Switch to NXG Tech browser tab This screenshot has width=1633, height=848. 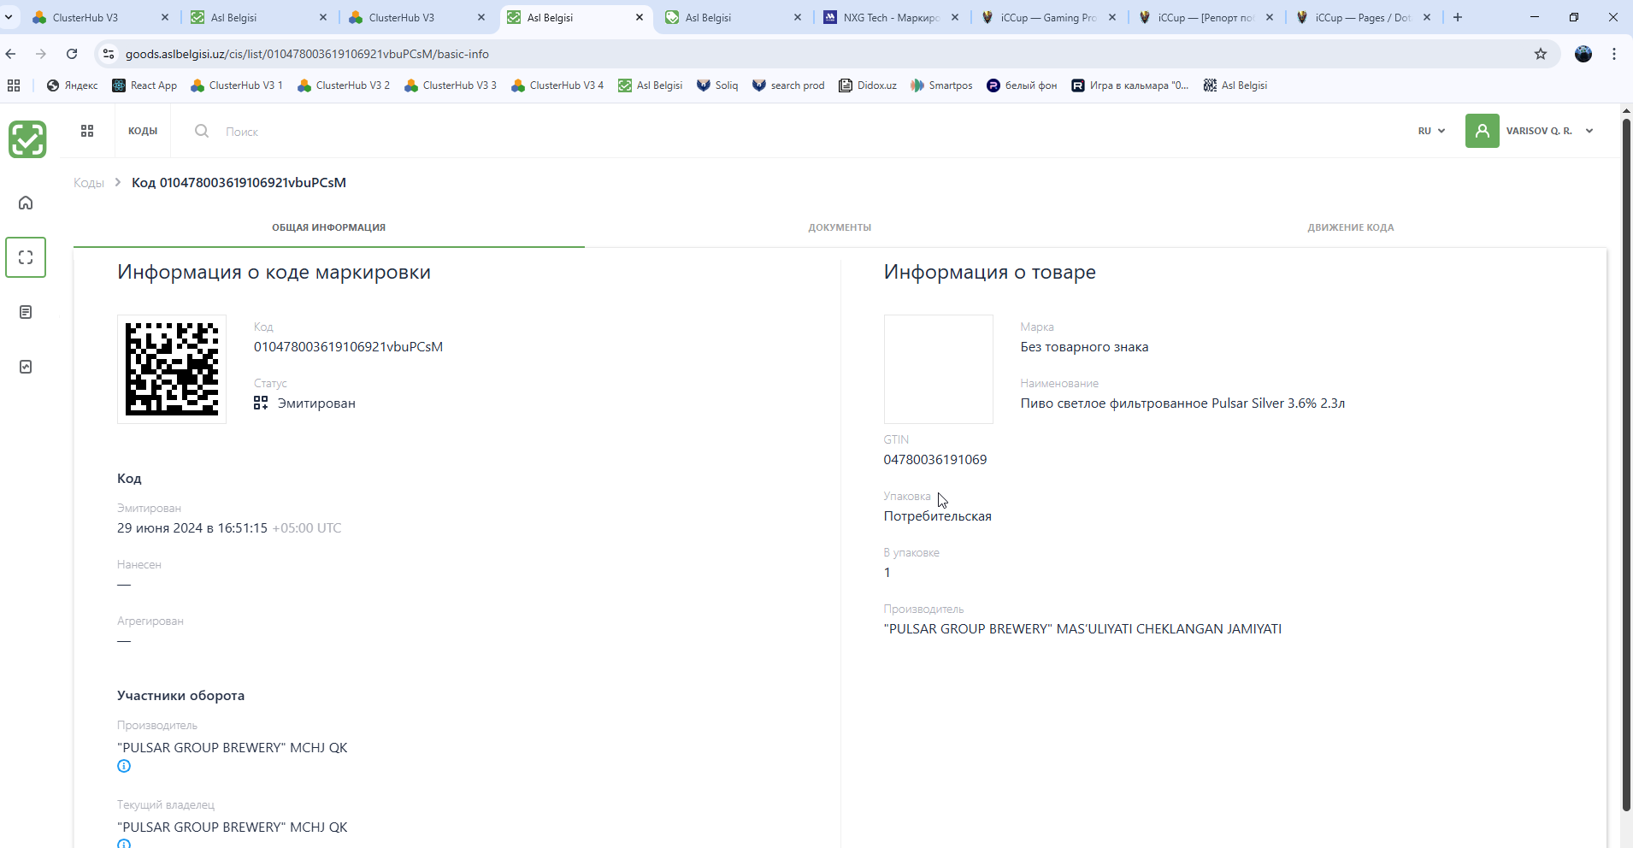pyautogui.click(x=890, y=17)
